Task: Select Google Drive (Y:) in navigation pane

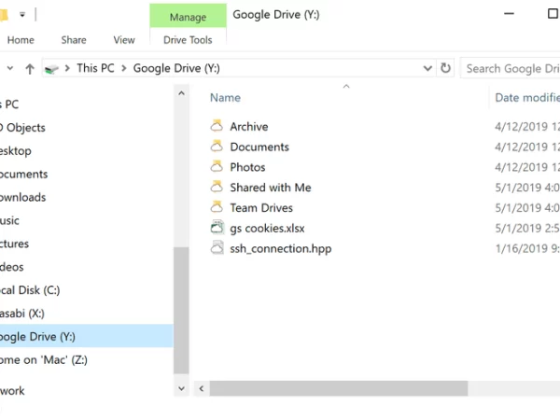Action: 86,336
